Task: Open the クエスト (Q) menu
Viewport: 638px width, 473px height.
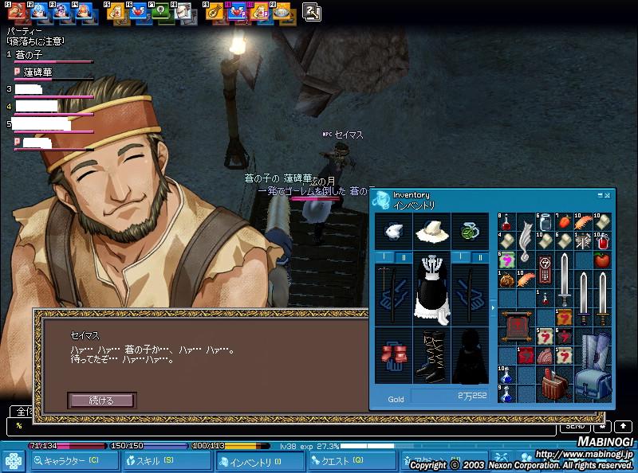Action: coord(352,461)
